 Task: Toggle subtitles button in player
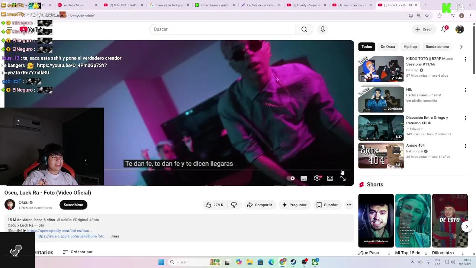304,178
